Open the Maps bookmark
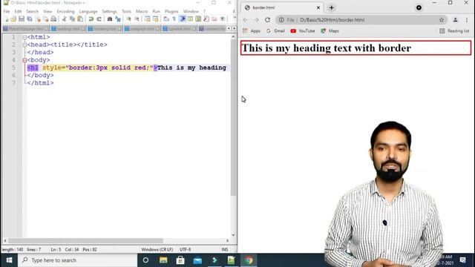 click(x=330, y=31)
